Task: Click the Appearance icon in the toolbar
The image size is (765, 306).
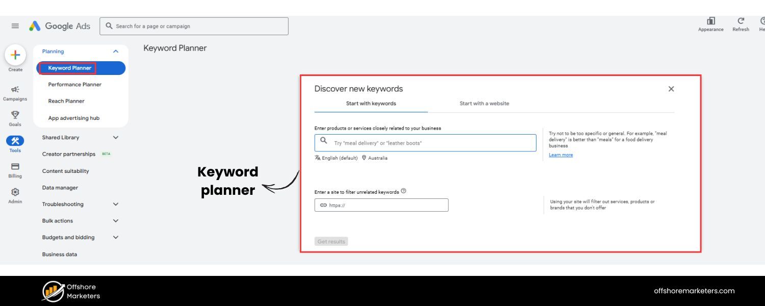Action: [710, 23]
